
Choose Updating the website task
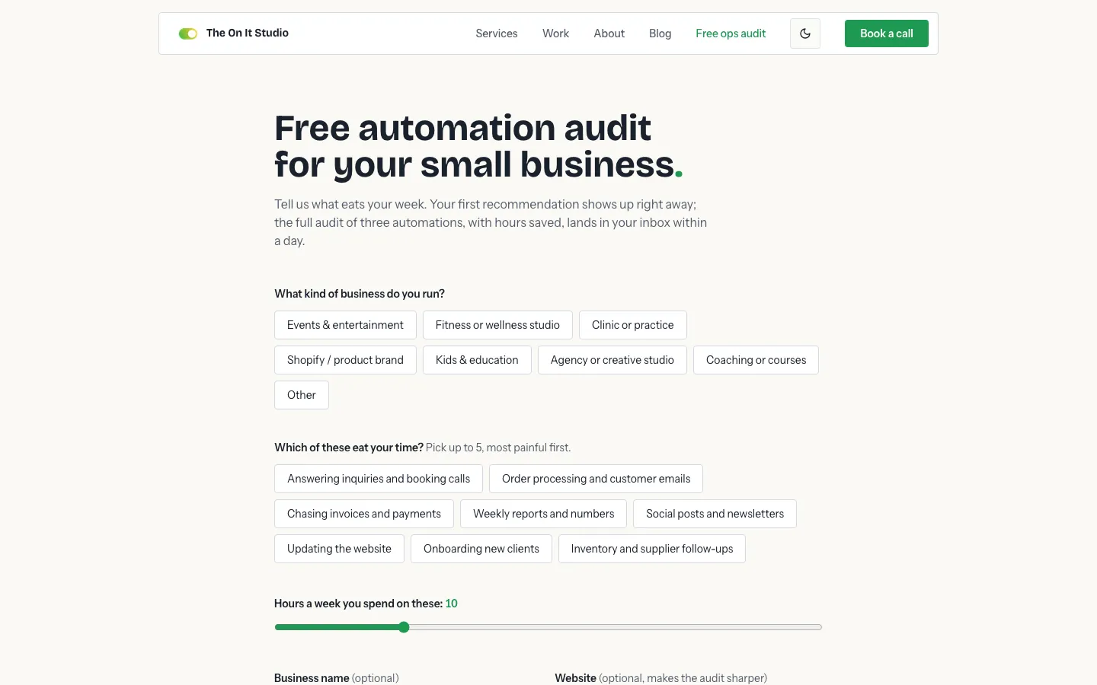point(339,549)
